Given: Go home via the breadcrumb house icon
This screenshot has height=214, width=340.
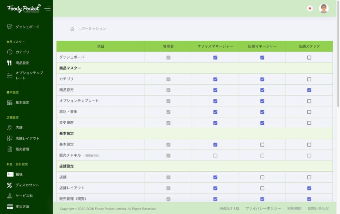Looking at the screenshot, I should click(x=72, y=29).
